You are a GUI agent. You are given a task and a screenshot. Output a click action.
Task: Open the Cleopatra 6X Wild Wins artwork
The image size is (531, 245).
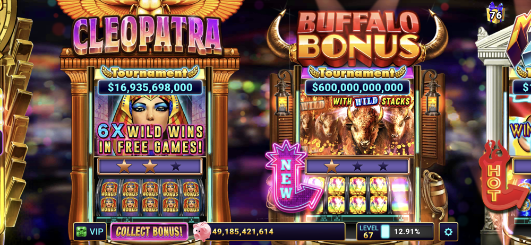tap(150, 125)
